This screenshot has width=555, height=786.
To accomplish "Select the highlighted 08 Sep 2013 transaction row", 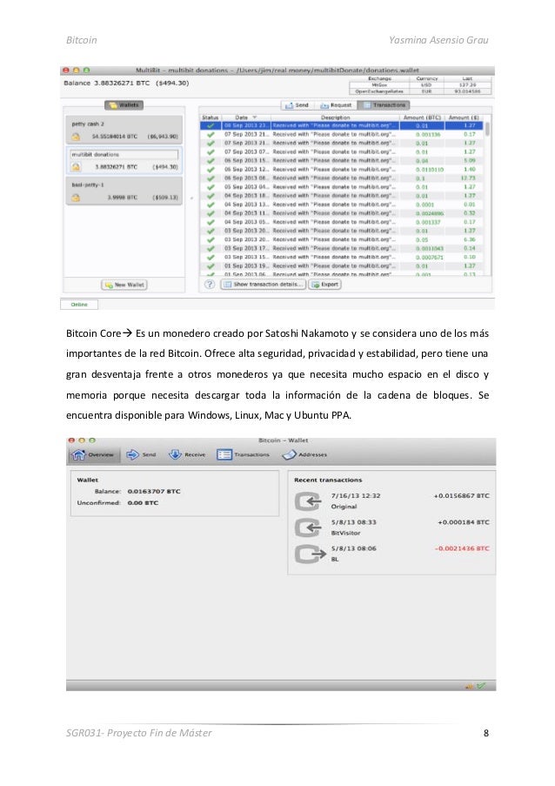I will click(x=341, y=125).
